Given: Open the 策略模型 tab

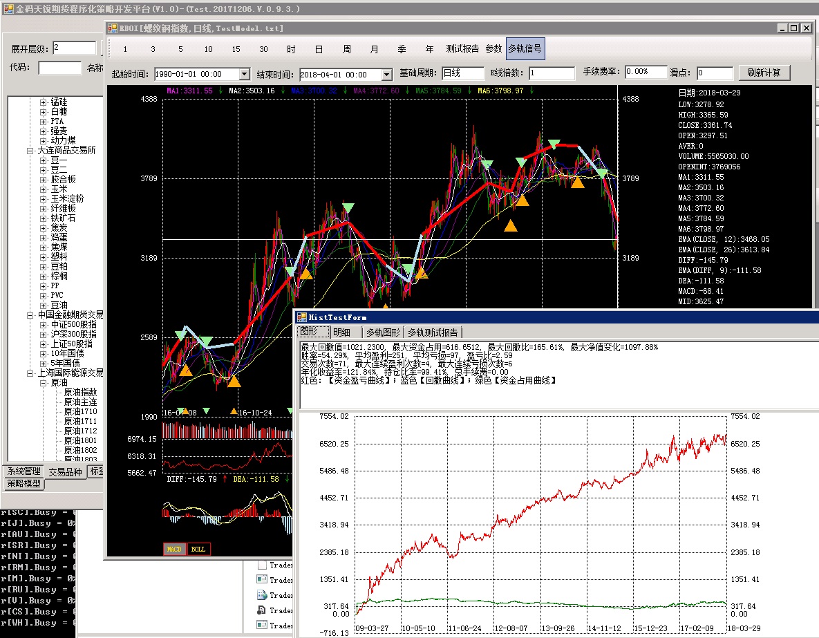Looking at the screenshot, I should (x=24, y=484).
